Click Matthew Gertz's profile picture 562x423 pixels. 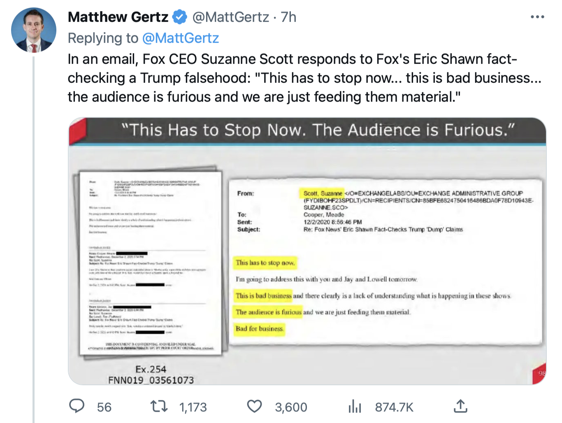pos(33,30)
